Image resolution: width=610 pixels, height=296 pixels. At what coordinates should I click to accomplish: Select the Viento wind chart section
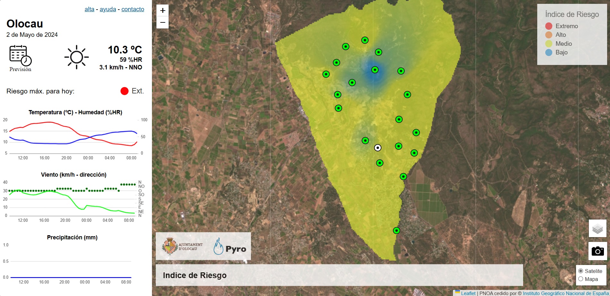coord(73,175)
